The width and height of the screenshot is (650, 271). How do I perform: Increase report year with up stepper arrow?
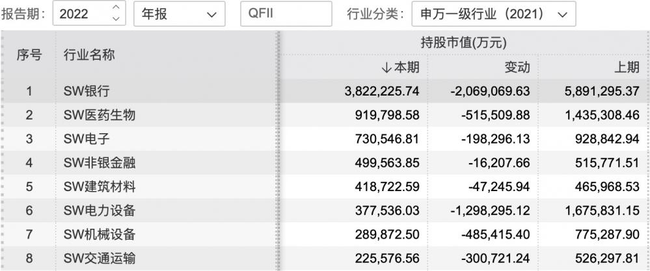click(x=116, y=7)
